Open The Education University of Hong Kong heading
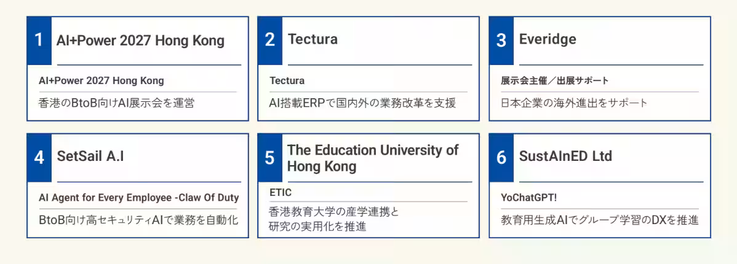The height and width of the screenshot is (264, 737). [x=373, y=158]
